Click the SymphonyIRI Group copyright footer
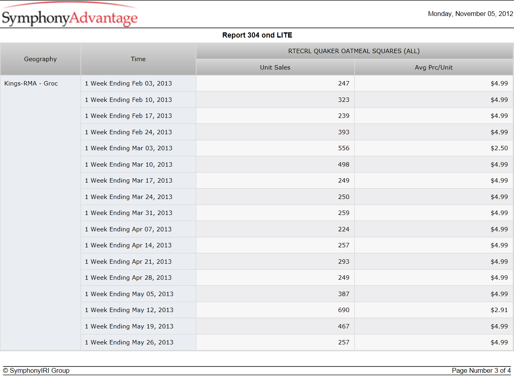The width and height of the screenshot is (514, 378). click(x=36, y=371)
